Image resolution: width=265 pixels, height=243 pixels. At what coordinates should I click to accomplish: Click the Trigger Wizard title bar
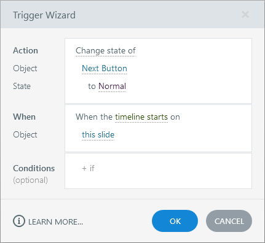point(132,14)
